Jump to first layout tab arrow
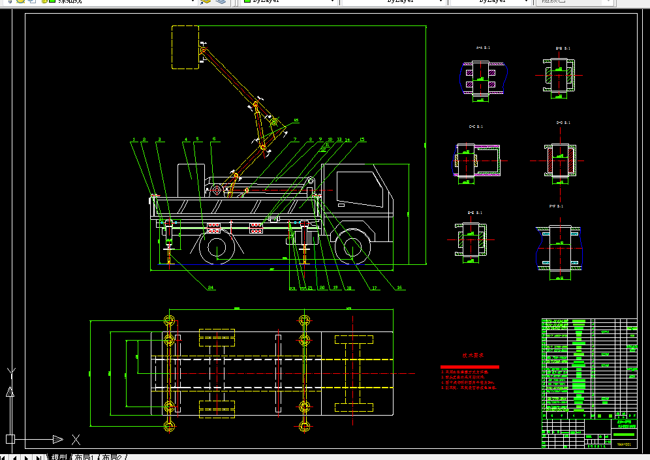This screenshot has height=460, width=650. point(4,457)
